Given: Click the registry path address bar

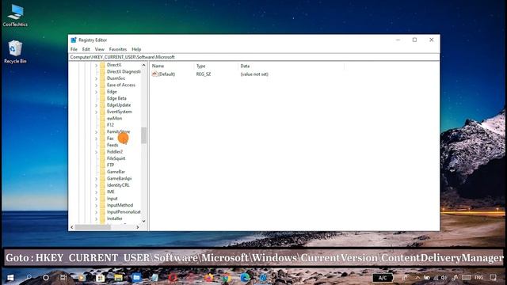Looking at the screenshot, I should [254, 57].
